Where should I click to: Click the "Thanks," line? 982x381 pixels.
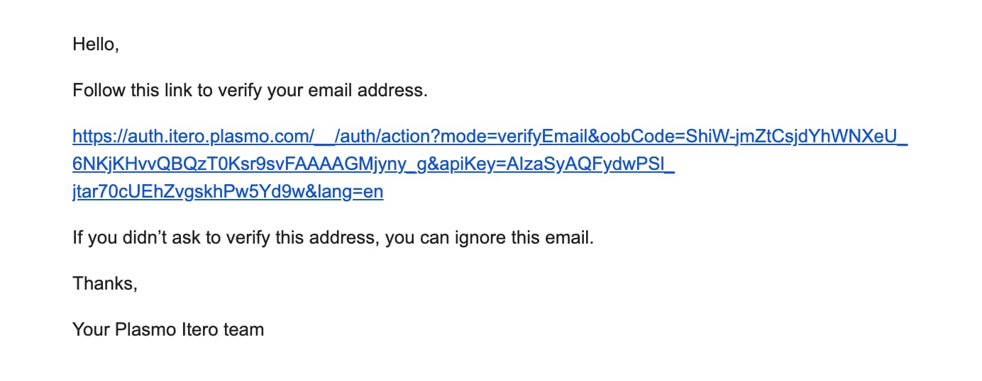click(104, 283)
